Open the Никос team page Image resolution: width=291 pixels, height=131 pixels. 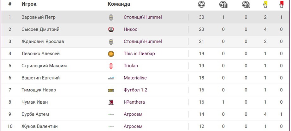click(130, 30)
